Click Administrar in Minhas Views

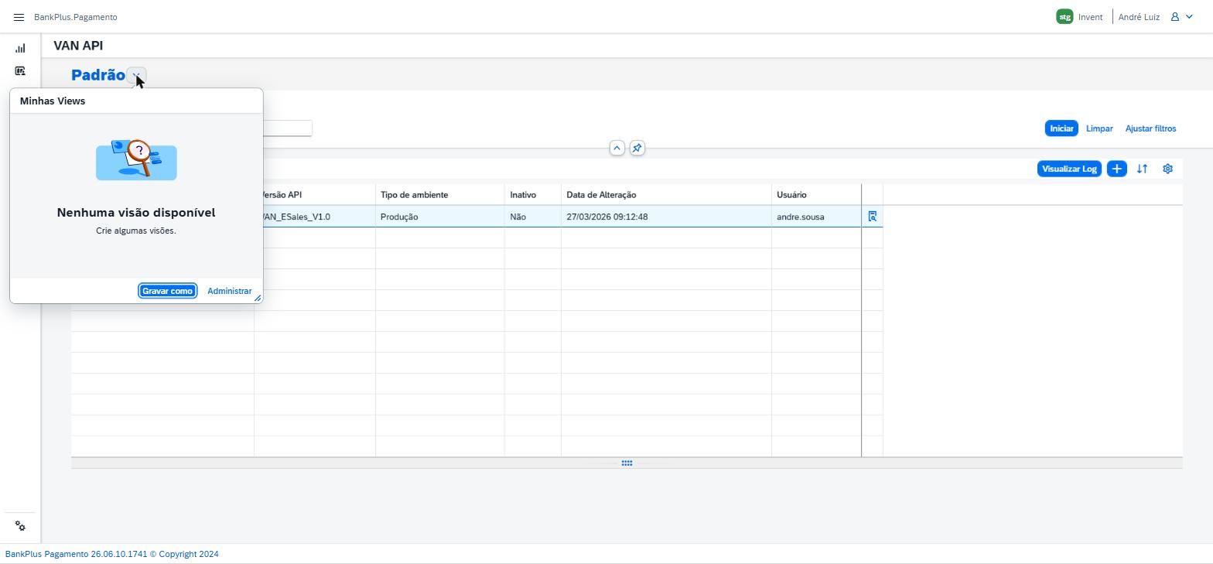pyautogui.click(x=230, y=291)
